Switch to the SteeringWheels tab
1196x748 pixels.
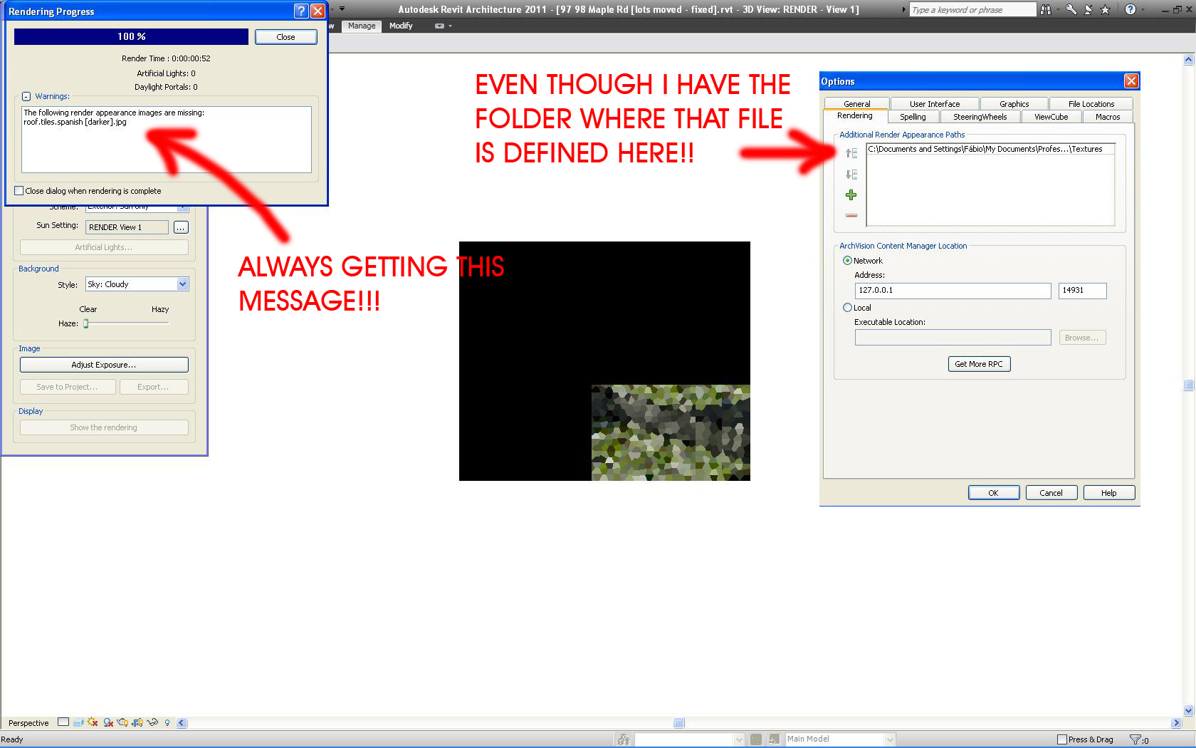(x=980, y=117)
